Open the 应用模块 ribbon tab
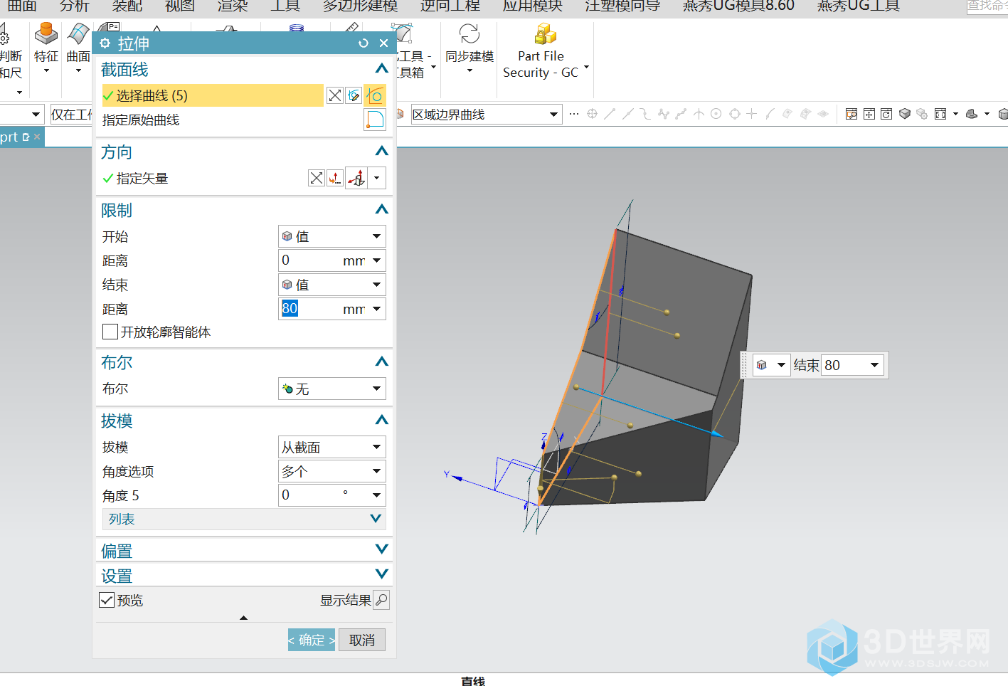This screenshot has height=686, width=1008. pyautogui.click(x=533, y=6)
